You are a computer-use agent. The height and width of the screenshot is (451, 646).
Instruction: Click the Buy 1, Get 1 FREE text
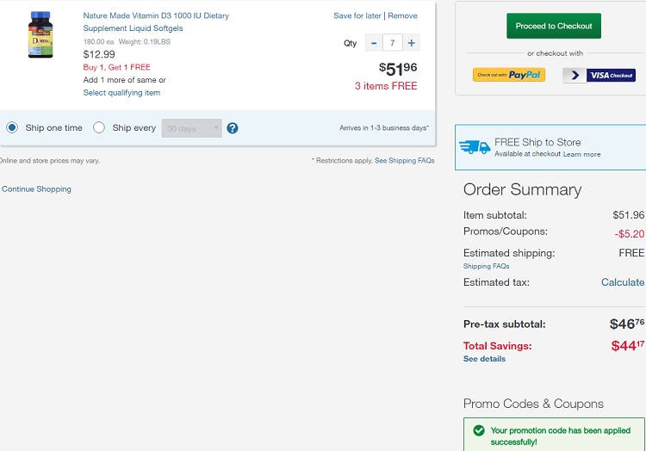116,67
